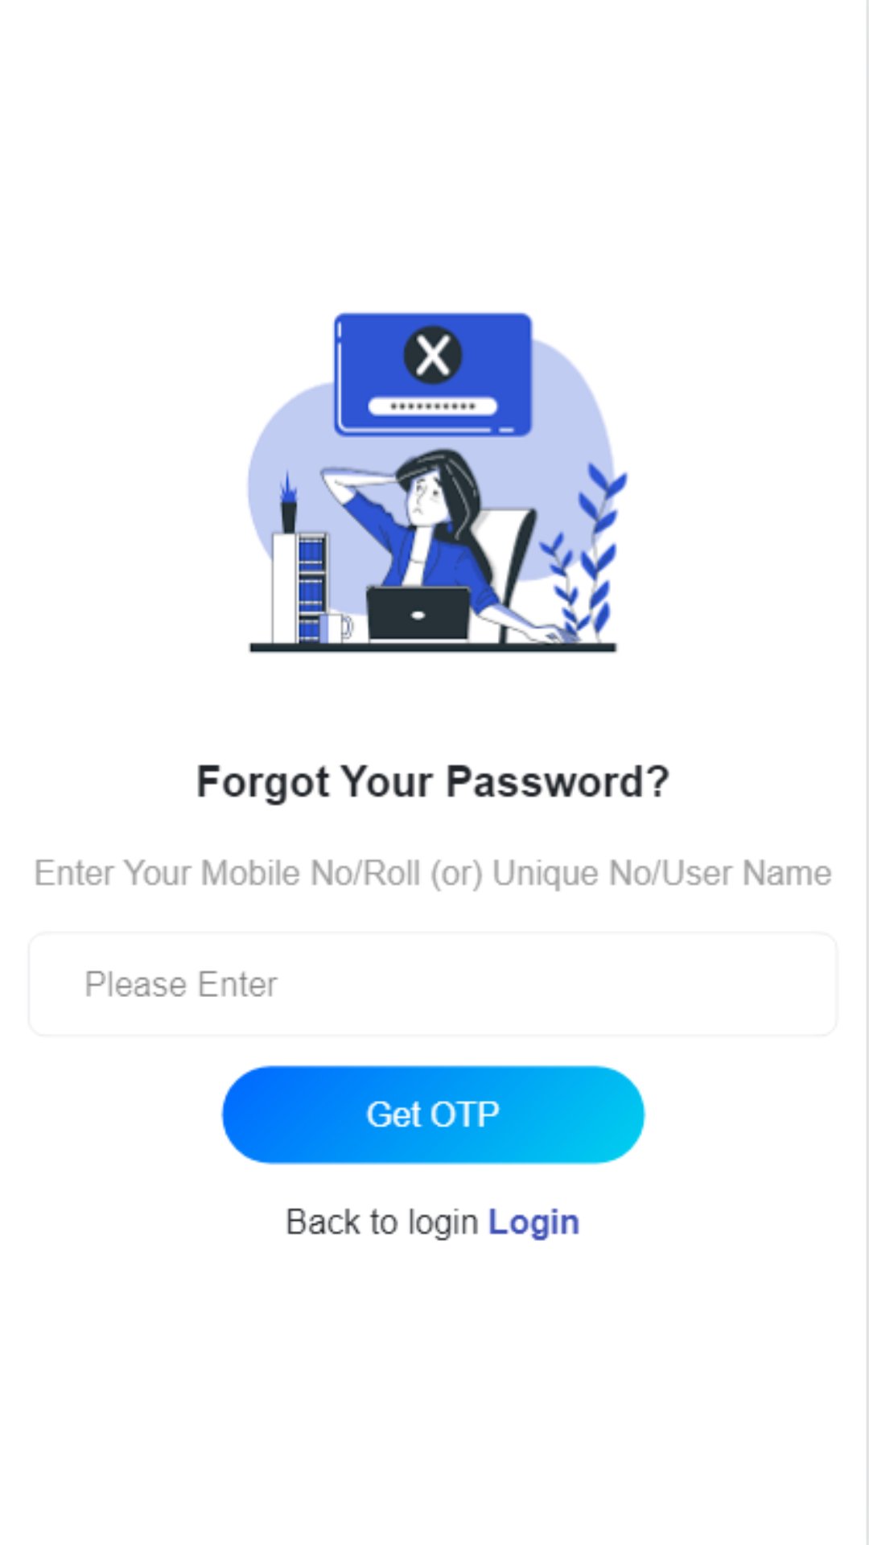869x1545 pixels.
Task: Focus the "Please Enter" input field
Action: pyautogui.click(x=433, y=984)
